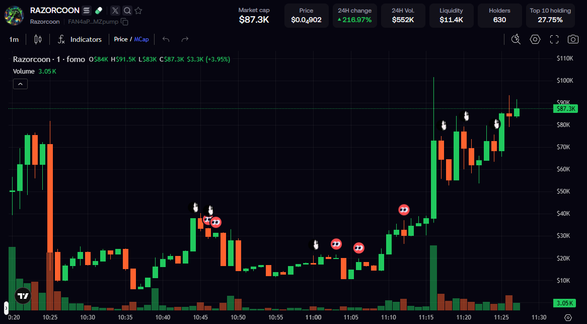Click the grey Razorcoon subtitle under the title

(x=44, y=22)
